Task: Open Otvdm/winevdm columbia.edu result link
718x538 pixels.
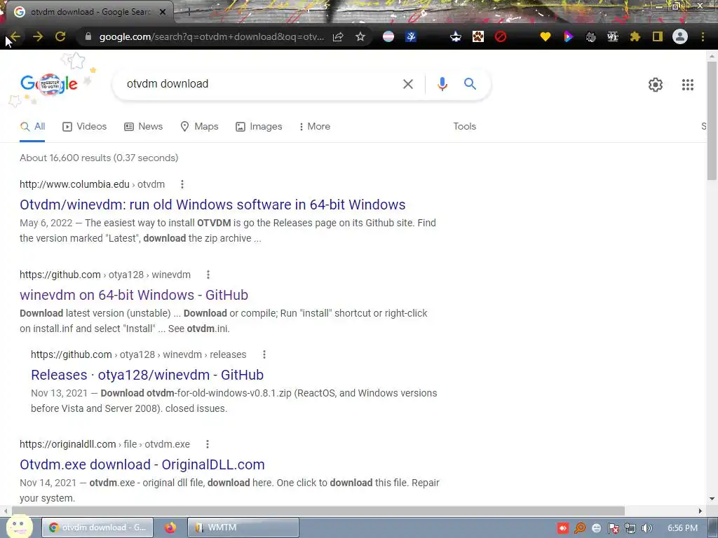Action: click(212, 205)
